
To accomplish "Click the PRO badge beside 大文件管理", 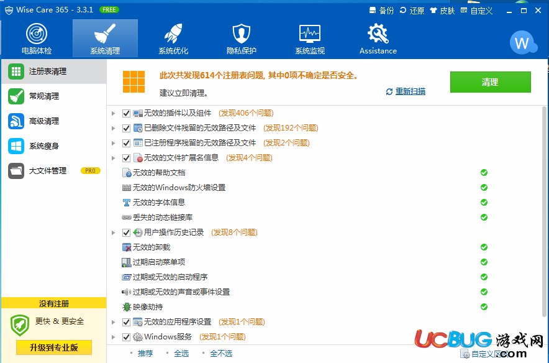I will click(90, 171).
